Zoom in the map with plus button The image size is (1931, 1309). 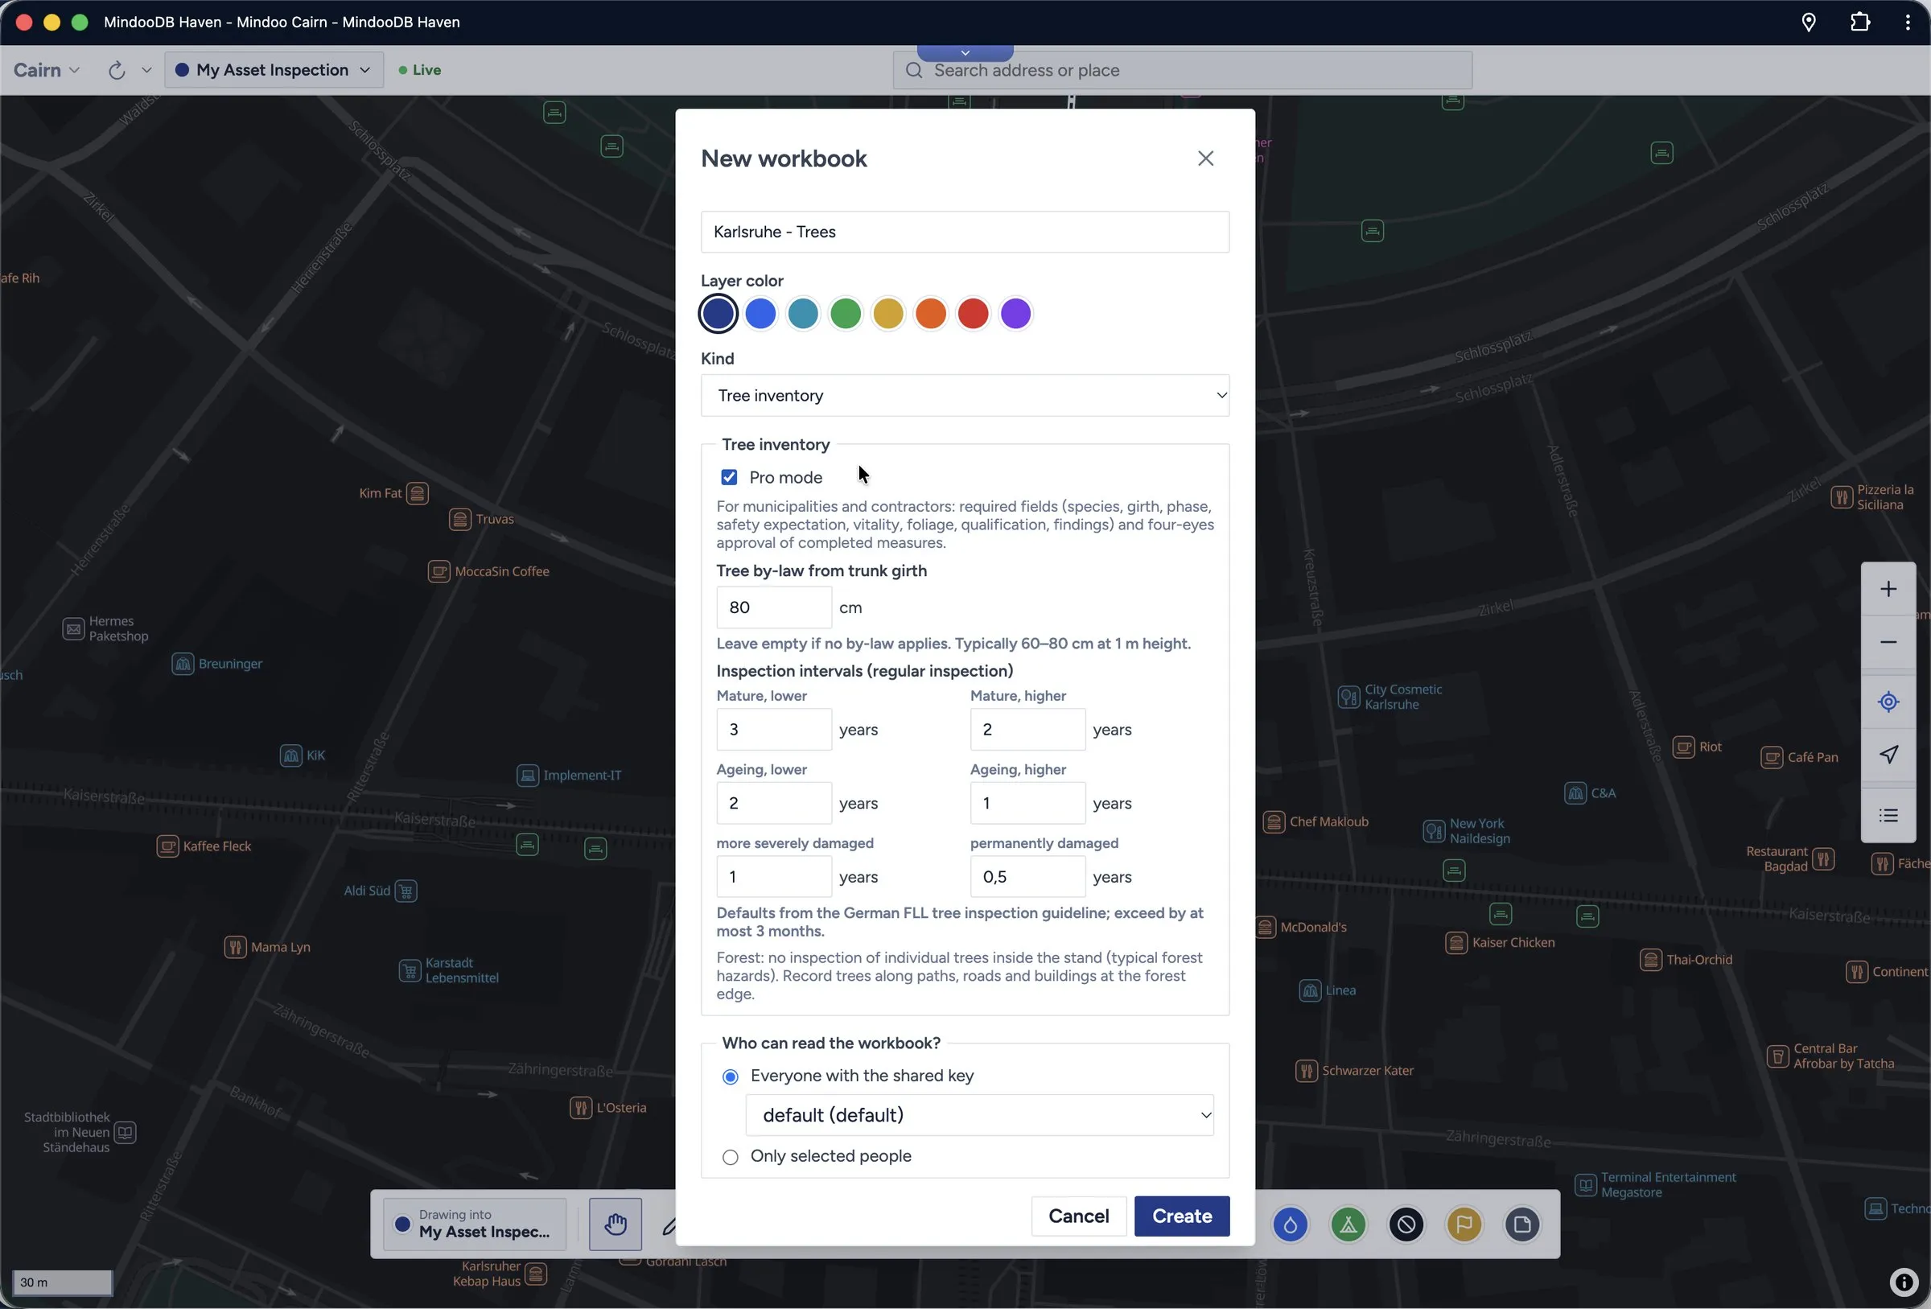click(x=1888, y=589)
